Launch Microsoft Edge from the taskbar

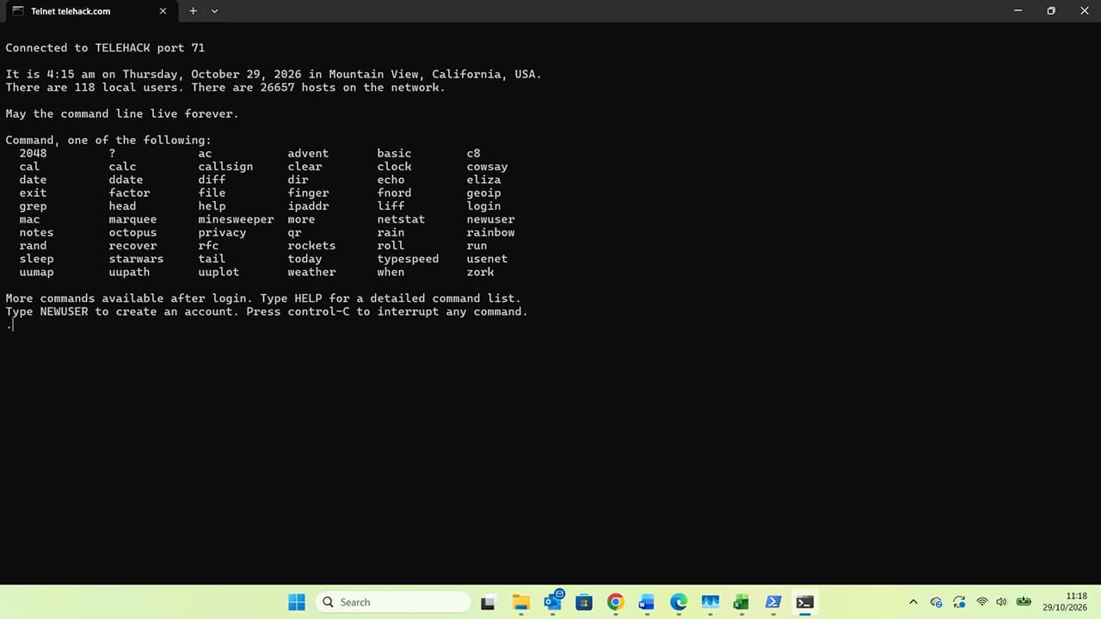click(679, 603)
